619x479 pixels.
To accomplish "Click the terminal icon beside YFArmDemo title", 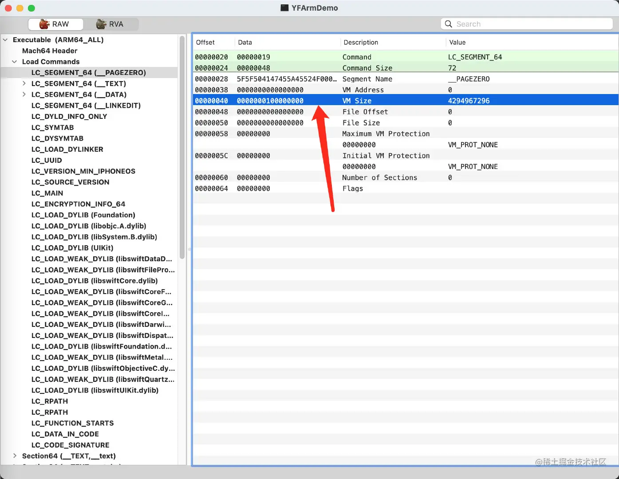I will click(285, 8).
